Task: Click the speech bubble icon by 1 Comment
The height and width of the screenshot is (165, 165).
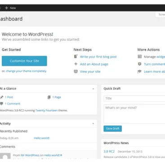Action: pos(1,103)
